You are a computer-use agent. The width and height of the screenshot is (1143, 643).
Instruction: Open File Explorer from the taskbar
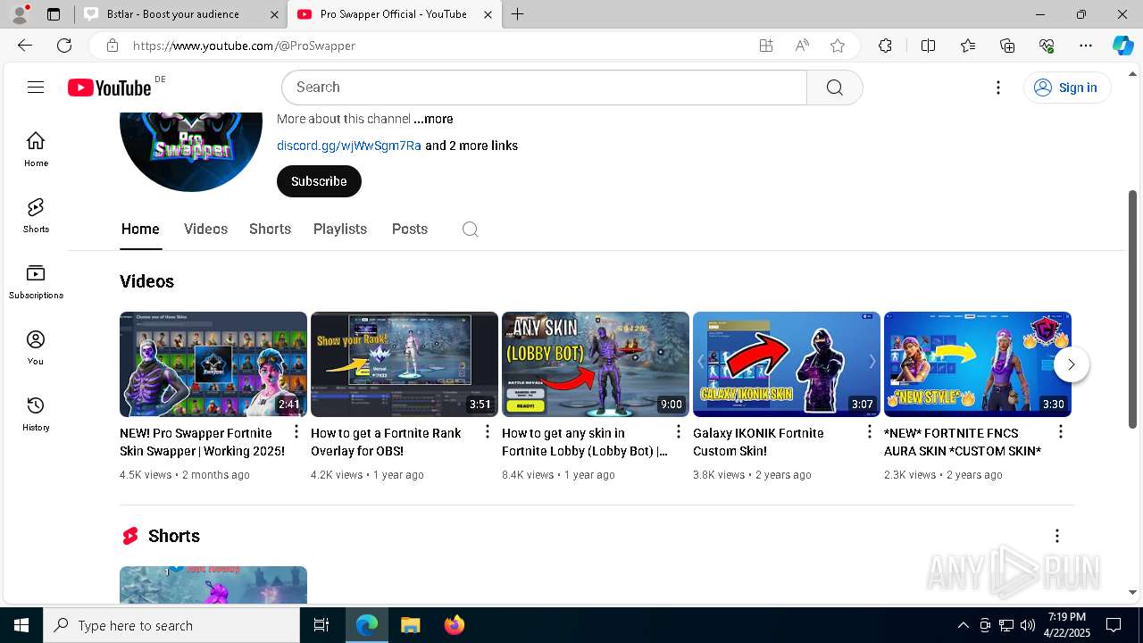410,625
